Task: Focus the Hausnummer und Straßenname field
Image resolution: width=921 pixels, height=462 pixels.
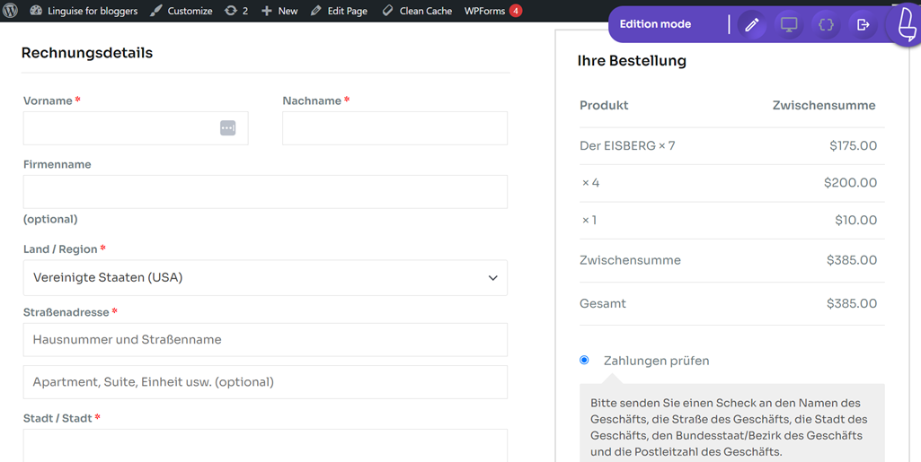Action: pos(265,339)
